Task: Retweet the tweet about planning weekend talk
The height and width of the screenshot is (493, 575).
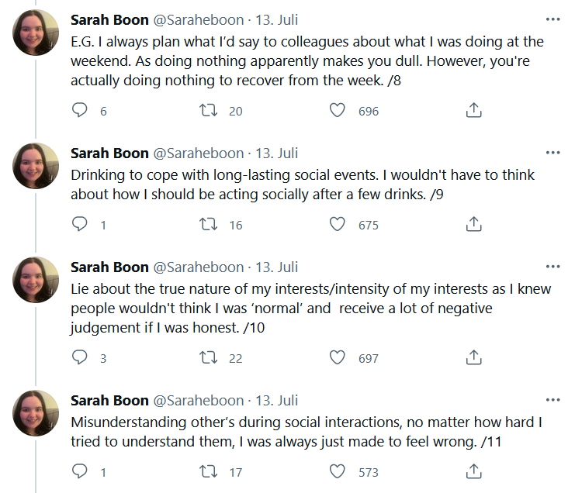Action: coord(209,111)
